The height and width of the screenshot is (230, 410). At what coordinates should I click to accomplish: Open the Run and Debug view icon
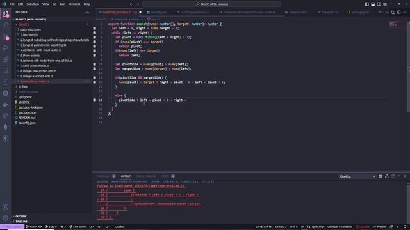(6, 48)
